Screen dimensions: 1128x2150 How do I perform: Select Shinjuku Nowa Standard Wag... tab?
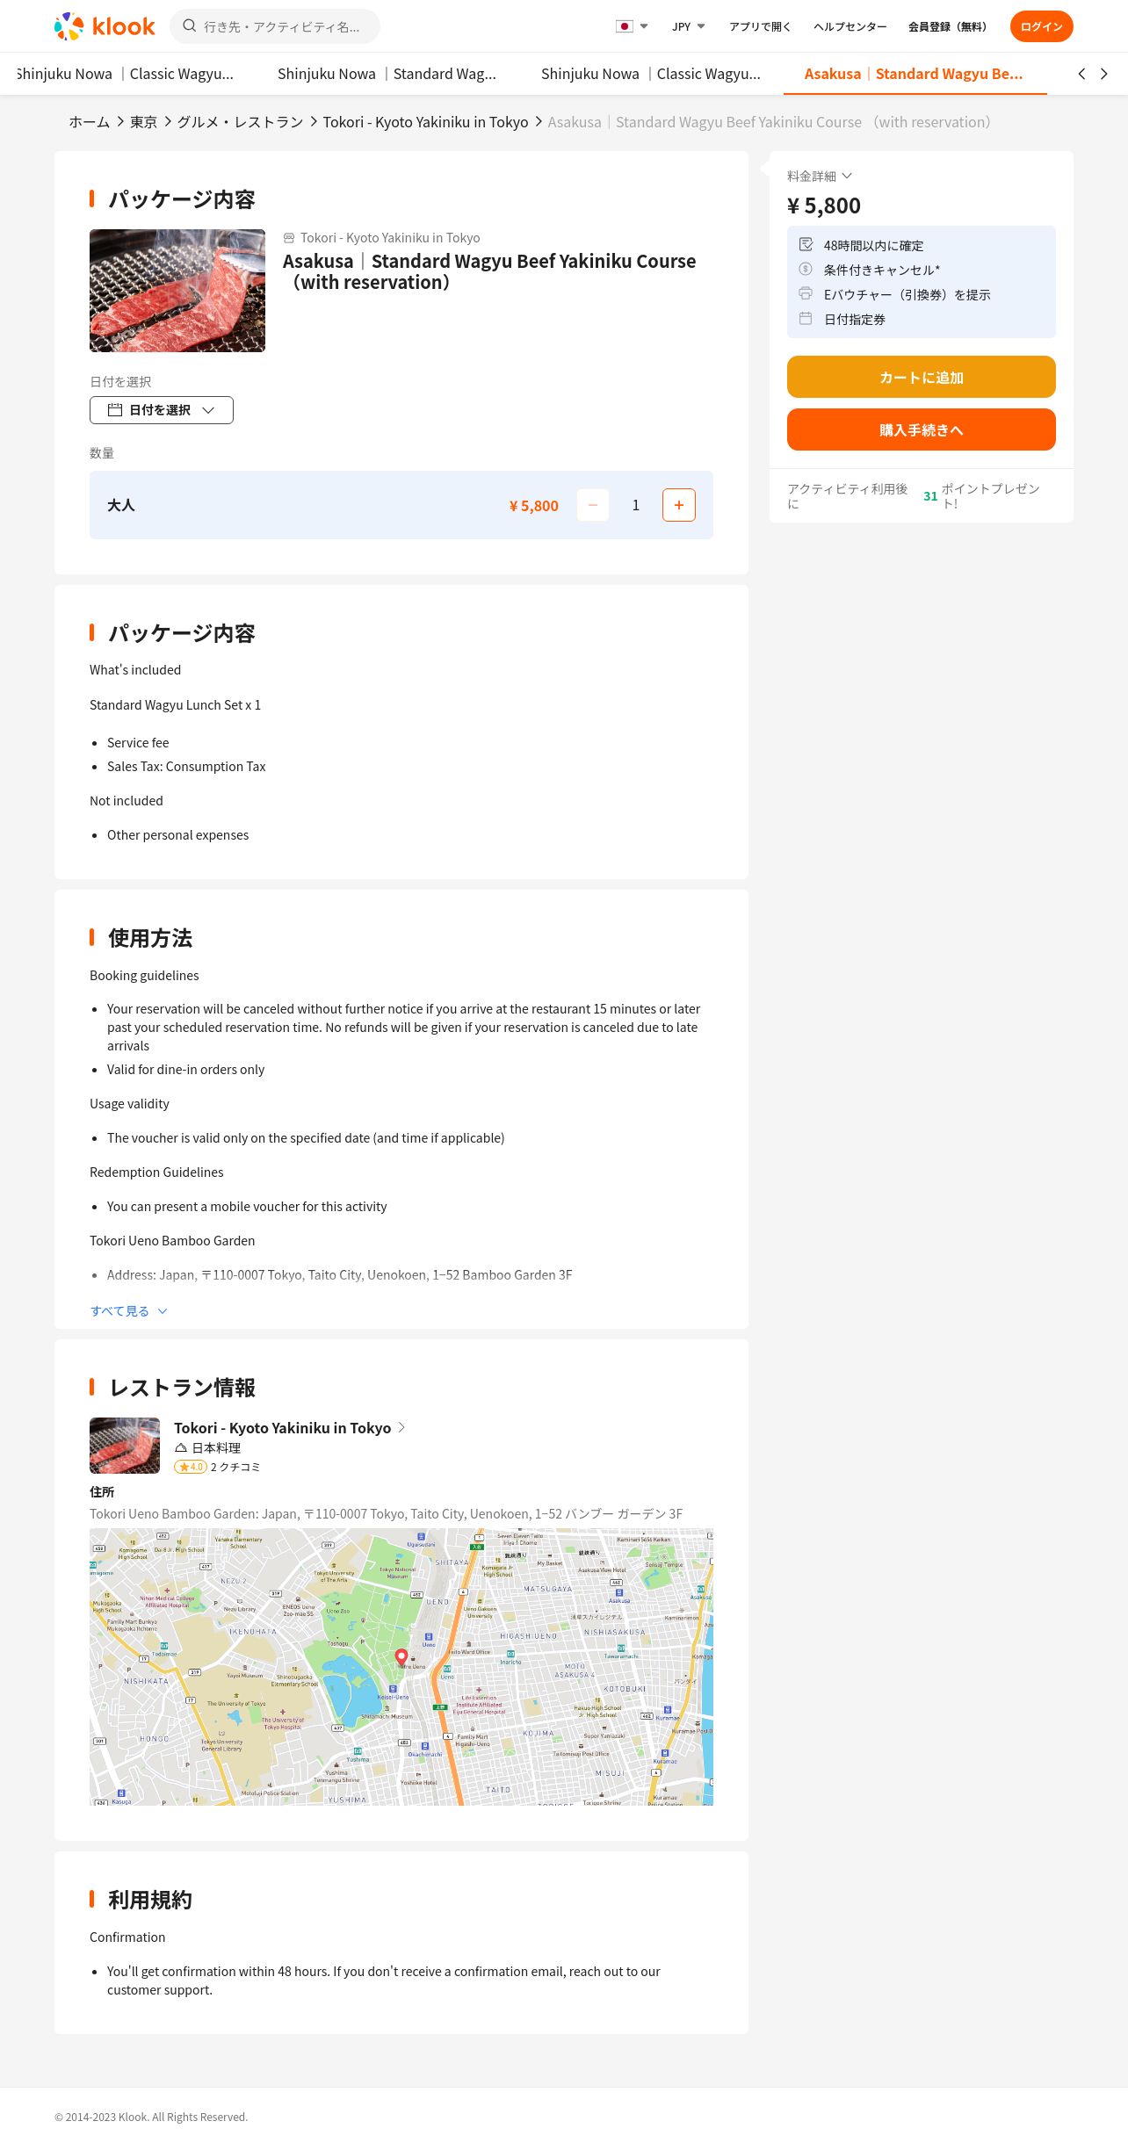coord(387,74)
